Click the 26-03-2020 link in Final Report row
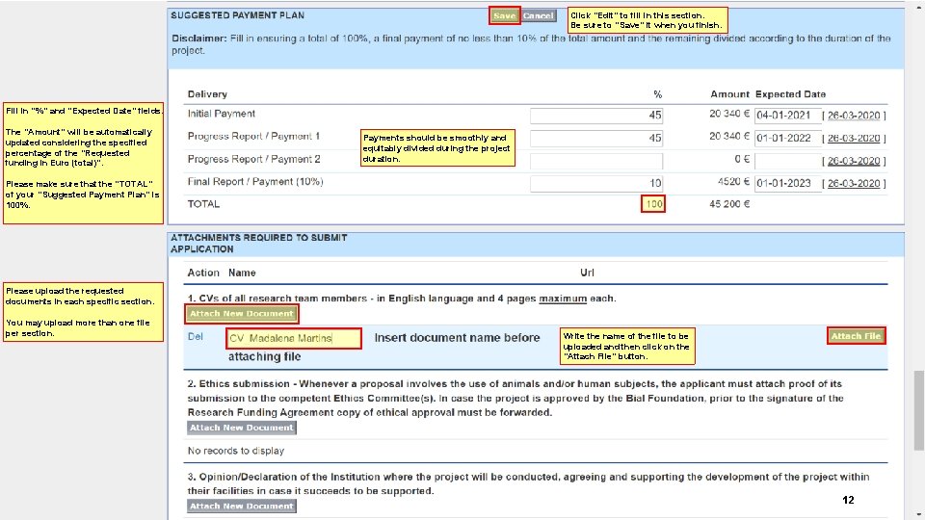Viewport: 925px width, 520px height. 854,183
